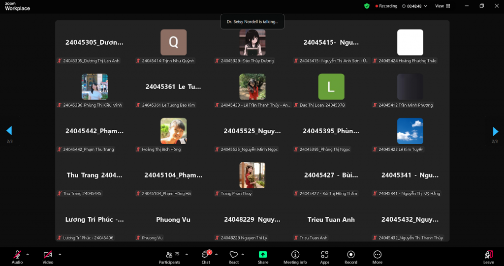504x266 pixels.
Task: Open React emoji menu
Action: (234, 257)
